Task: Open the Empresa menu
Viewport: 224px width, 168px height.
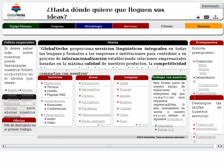Action: click(x=57, y=26)
